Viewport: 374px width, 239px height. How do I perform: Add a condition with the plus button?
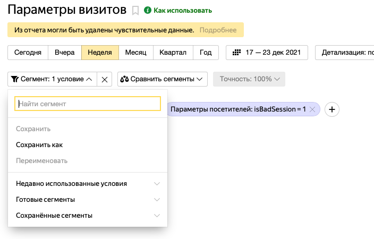click(332, 109)
